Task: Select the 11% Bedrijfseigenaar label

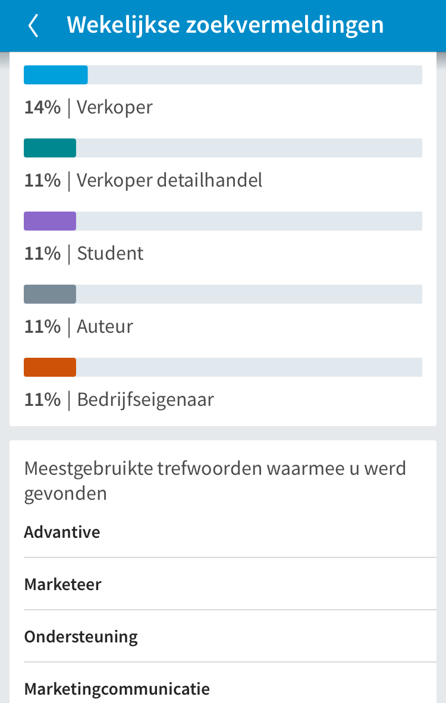Action: click(119, 400)
